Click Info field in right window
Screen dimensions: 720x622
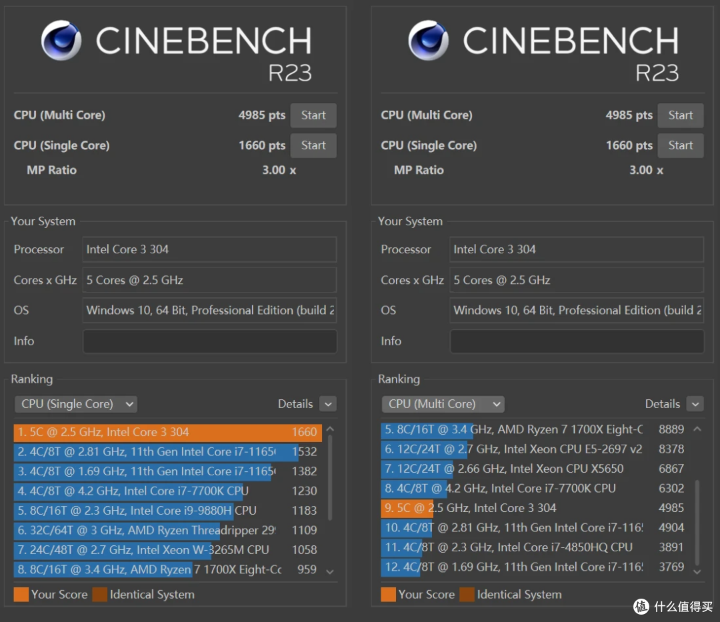[577, 341]
